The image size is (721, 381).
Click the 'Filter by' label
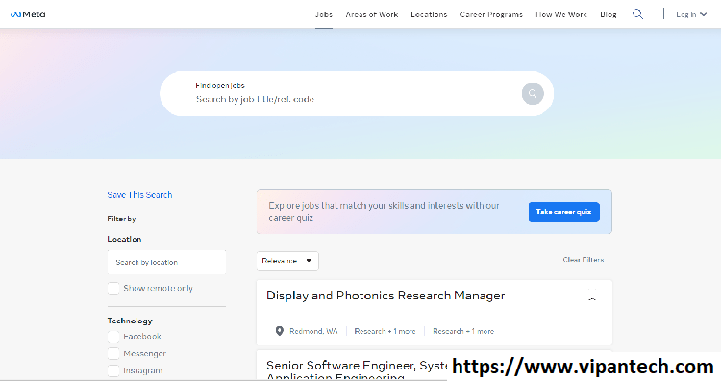pos(121,219)
